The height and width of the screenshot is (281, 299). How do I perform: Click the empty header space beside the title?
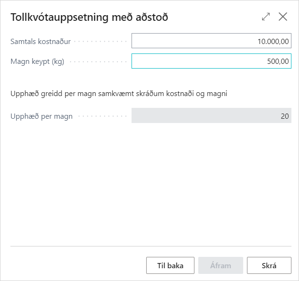[x=213, y=18]
